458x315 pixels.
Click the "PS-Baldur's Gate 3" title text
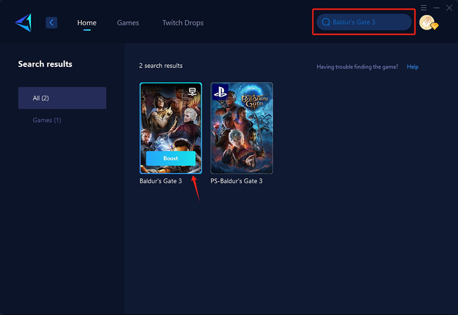(x=236, y=181)
